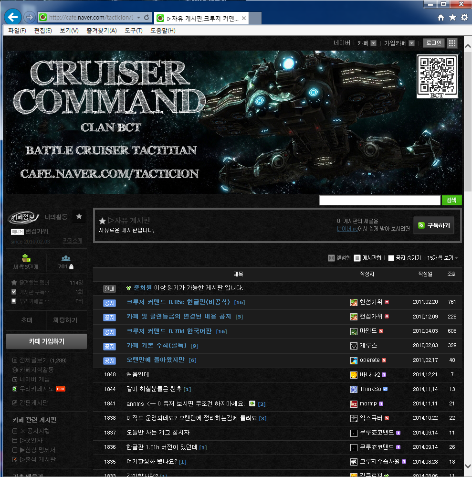This screenshot has height=477, width=472.
Task: Open post 크루저 커맨드 0.85c 한글판(비공식)
Action: pyautogui.click(x=178, y=302)
